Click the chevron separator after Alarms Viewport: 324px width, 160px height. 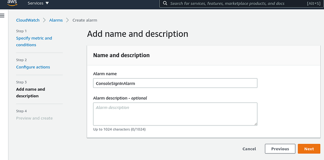(67, 20)
